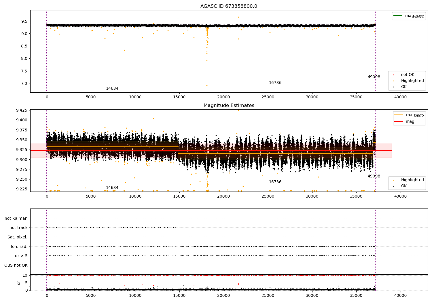Click the 'not track' flag row label
The image size is (432, 302).
[x=18, y=228]
